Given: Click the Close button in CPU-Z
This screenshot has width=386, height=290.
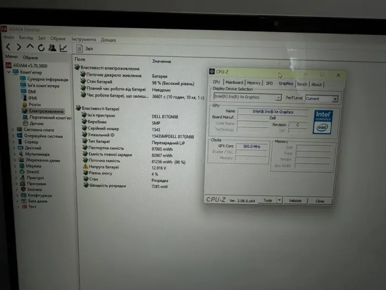Looking at the screenshot, I should pos(320,201).
